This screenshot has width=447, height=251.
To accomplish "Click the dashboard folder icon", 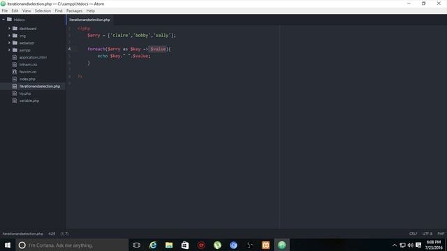I will point(15,29).
